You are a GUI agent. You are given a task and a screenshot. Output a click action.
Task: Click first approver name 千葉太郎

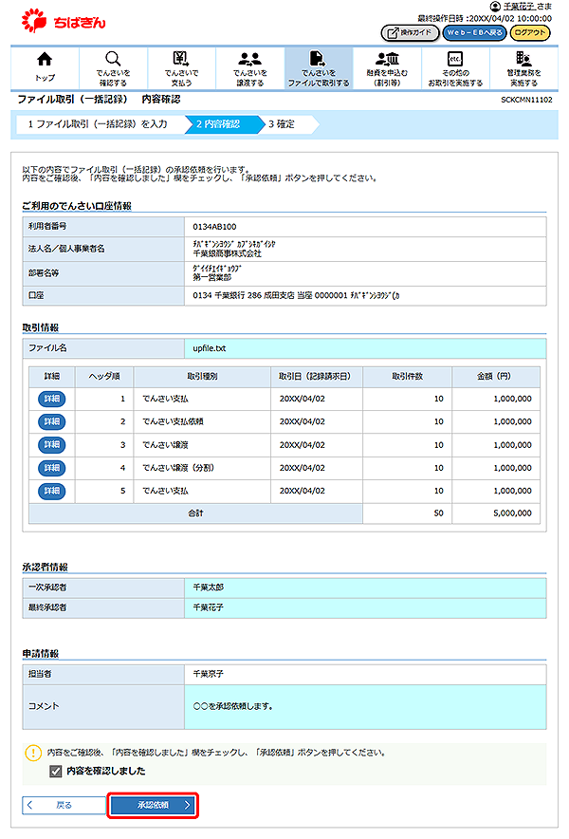[209, 587]
